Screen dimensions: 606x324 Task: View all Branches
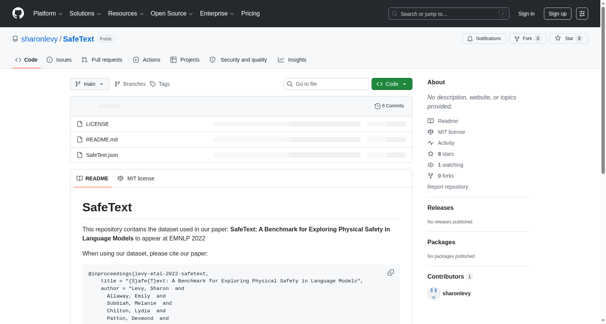coord(130,84)
